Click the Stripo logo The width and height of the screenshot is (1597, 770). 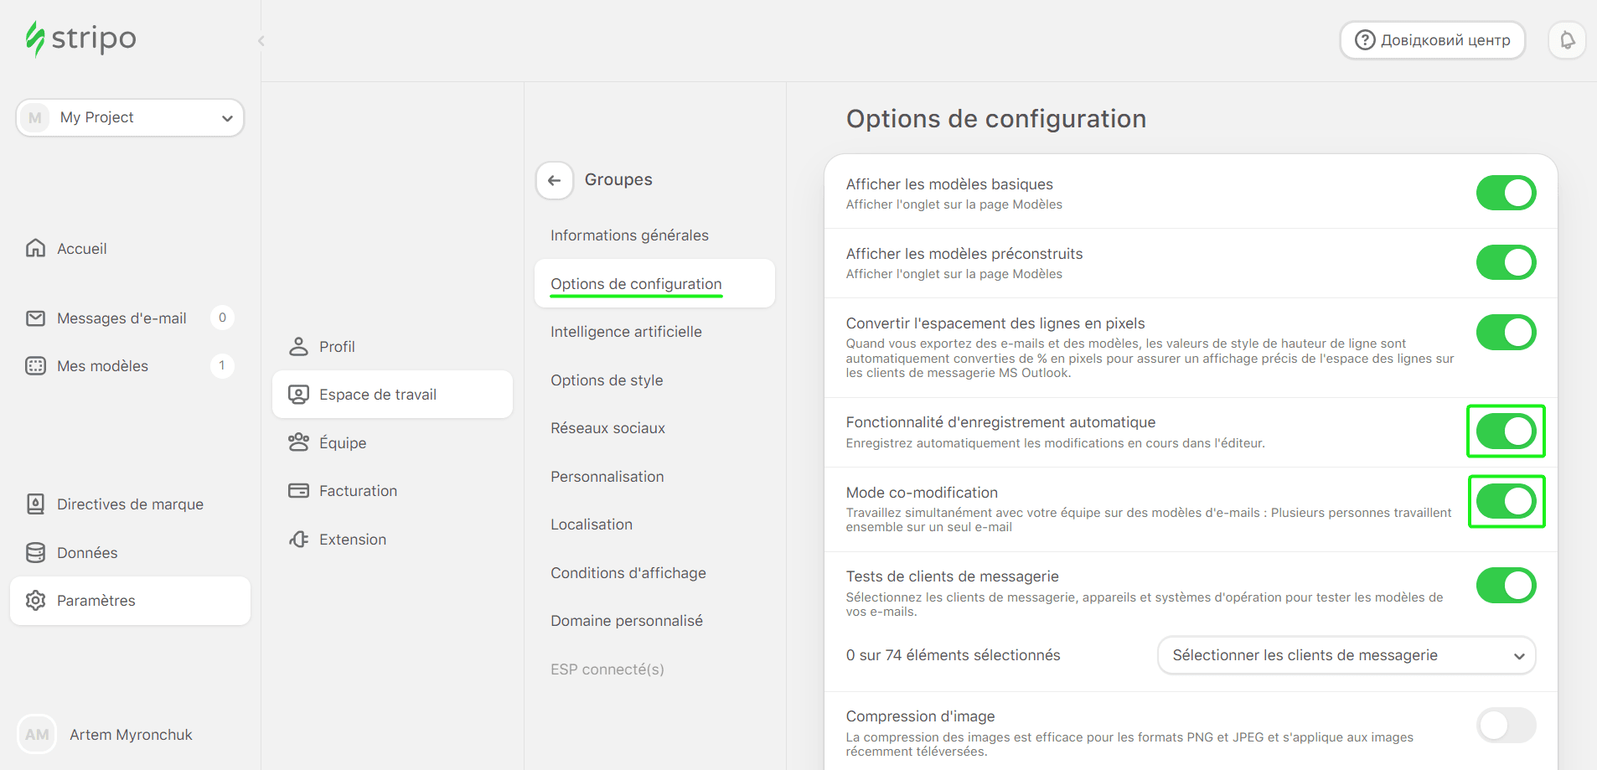80,38
